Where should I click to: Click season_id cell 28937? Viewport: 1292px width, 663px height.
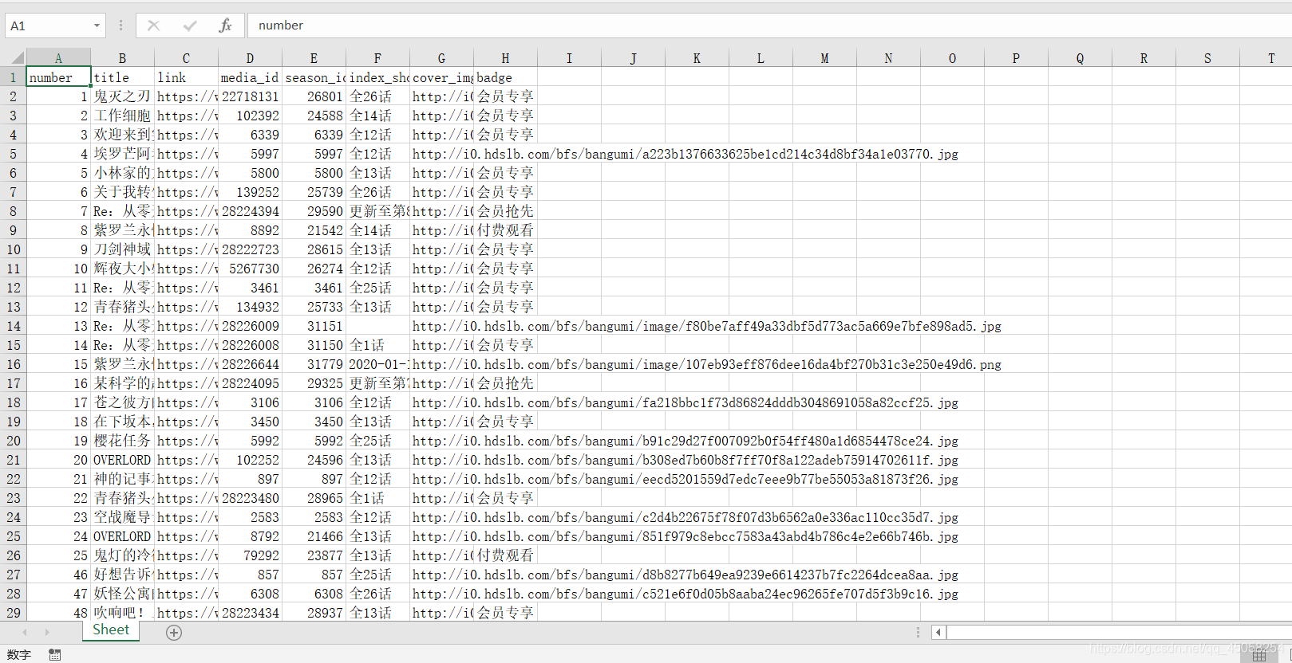[x=314, y=613]
